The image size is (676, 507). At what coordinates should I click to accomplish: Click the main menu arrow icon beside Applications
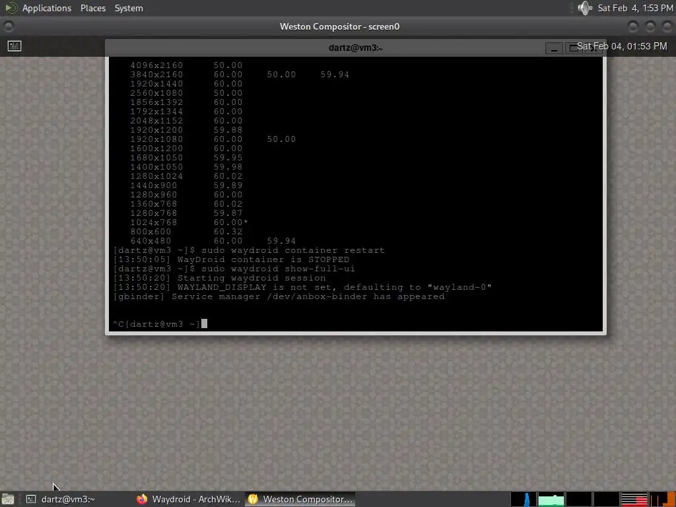(x=11, y=8)
